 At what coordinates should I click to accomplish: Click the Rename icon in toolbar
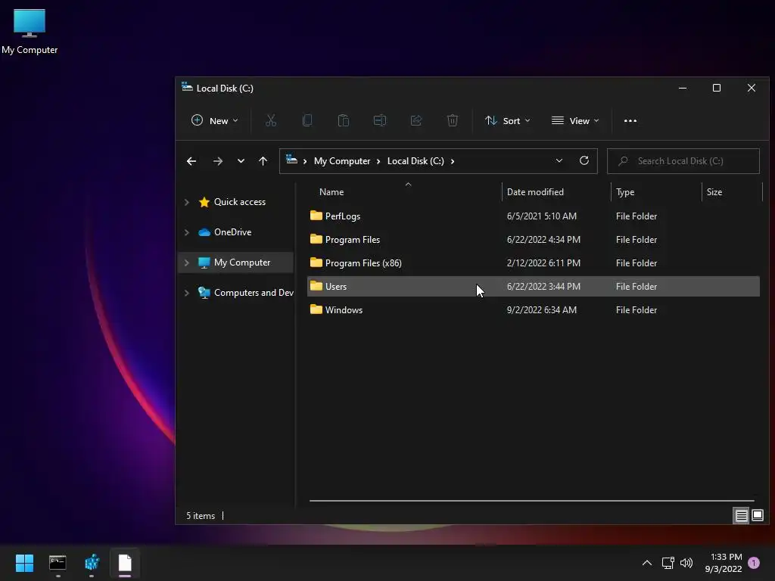point(380,120)
